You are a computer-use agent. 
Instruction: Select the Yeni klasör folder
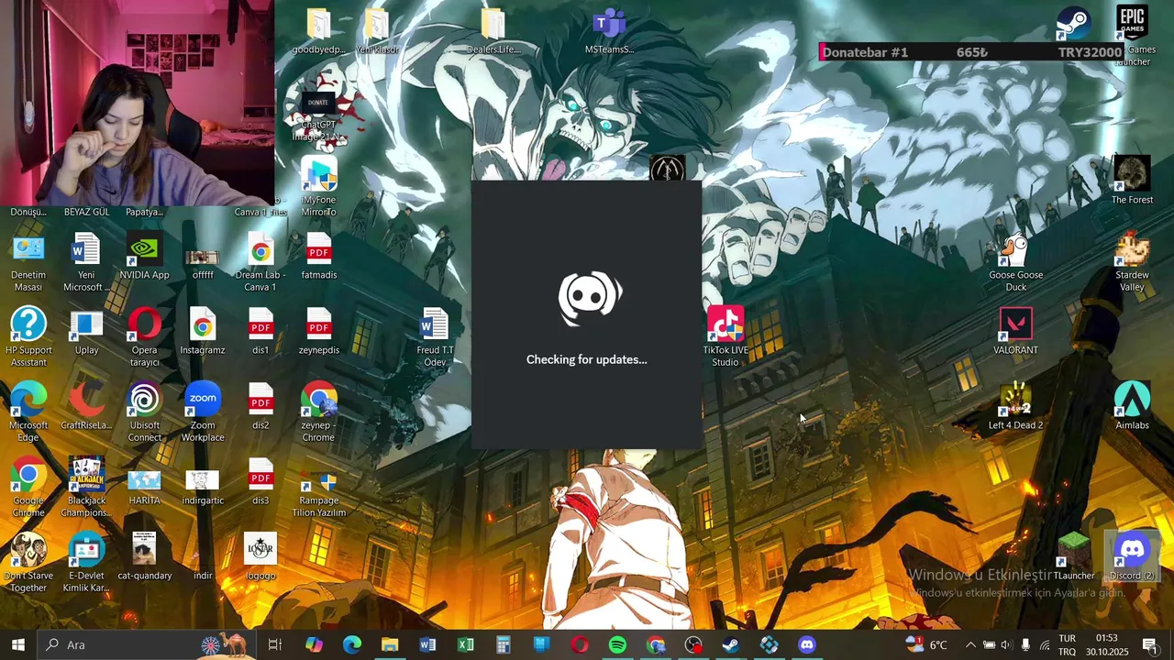pyautogui.click(x=377, y=30)
